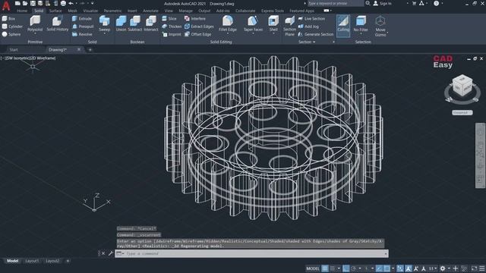Screen dimensions: 486x273
Task: Toggle the Culling selection option
Action: [343, 26]
